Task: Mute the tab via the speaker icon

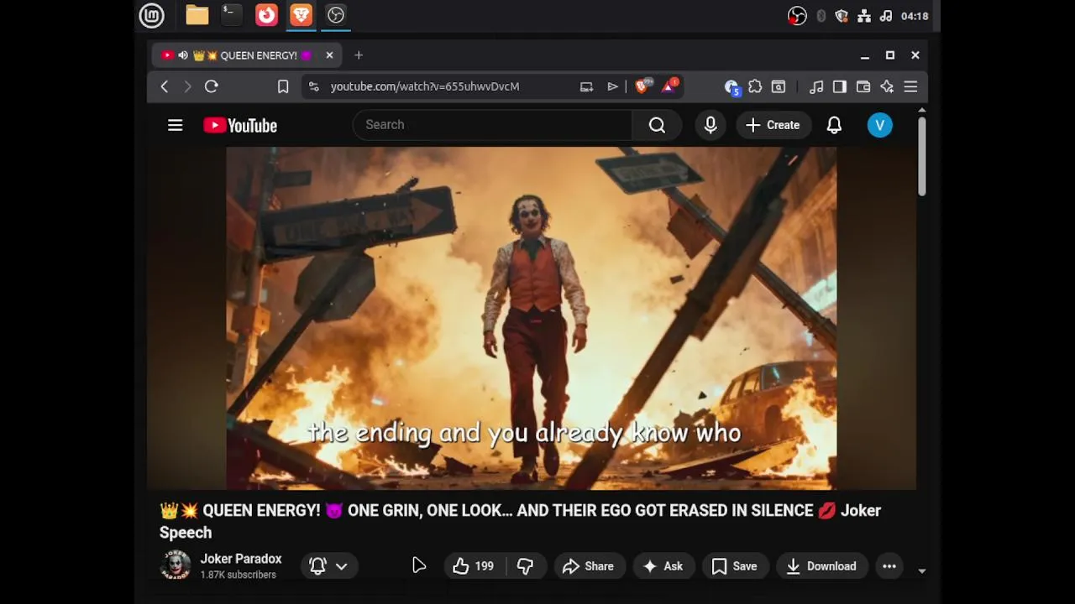Action: [183, 55]
